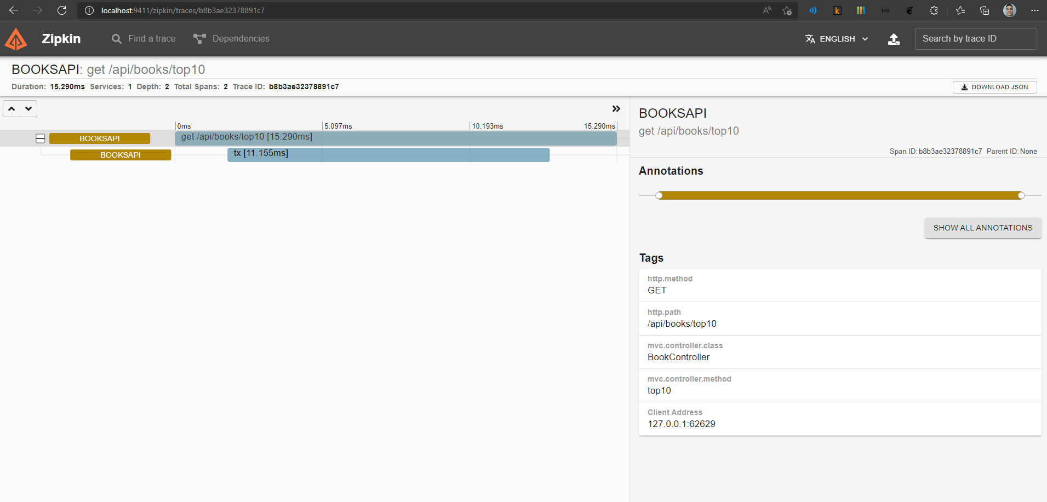Click the left annotation marker on timeline
The image size is (1047, 502).
click(x=659, y=195)
